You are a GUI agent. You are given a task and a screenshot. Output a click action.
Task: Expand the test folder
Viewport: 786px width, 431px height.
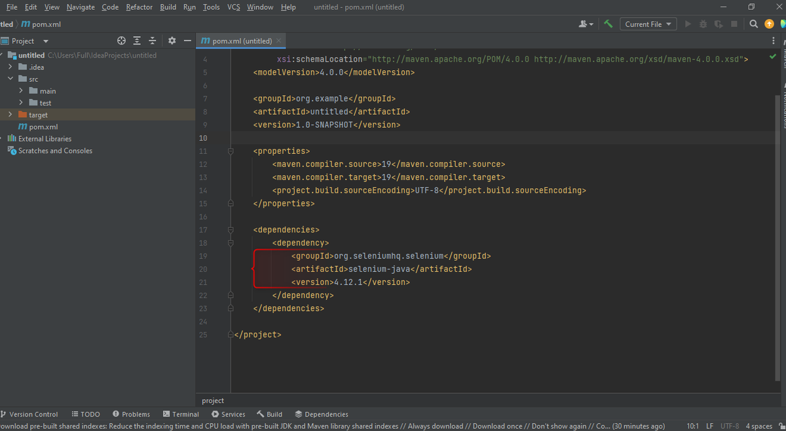(x=21, y=102)
